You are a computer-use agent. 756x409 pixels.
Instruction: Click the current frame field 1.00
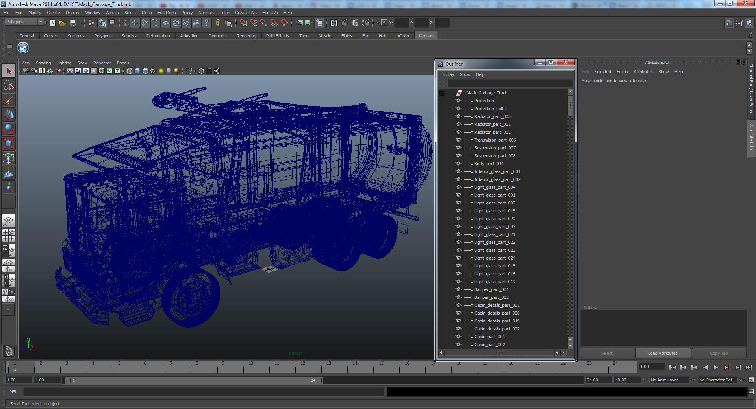pos(652,367)
